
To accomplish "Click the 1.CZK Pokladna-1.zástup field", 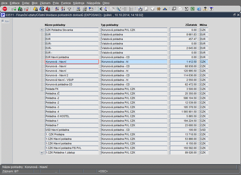I will tap(72, 153).
